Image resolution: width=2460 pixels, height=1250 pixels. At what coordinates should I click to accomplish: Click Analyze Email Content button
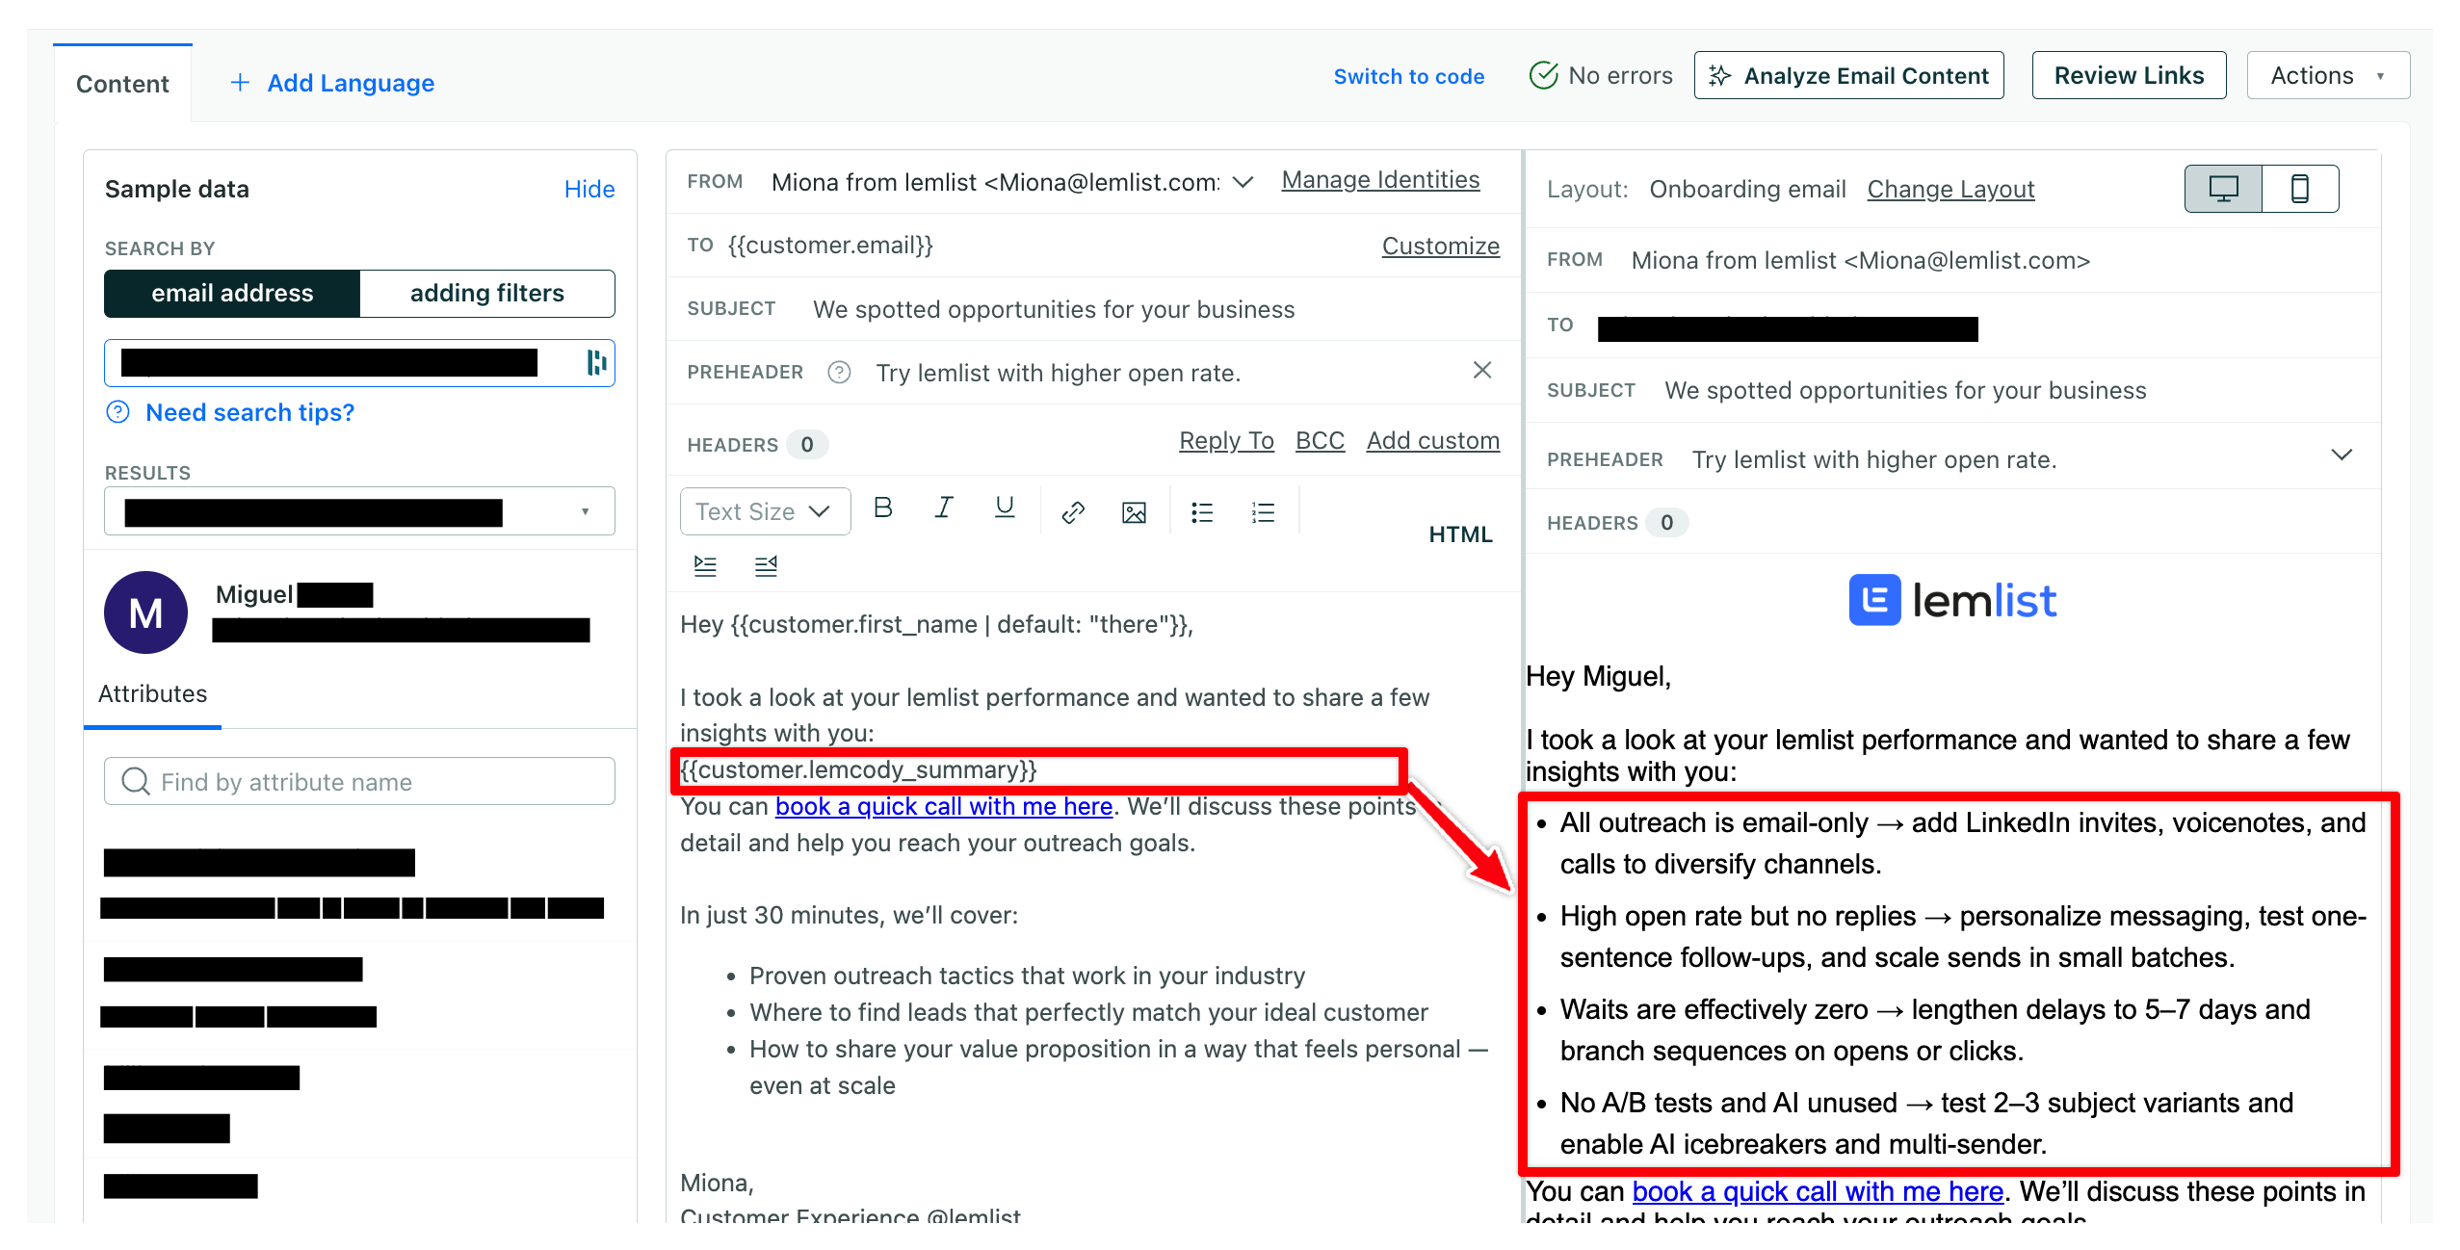click(1848, 75)
